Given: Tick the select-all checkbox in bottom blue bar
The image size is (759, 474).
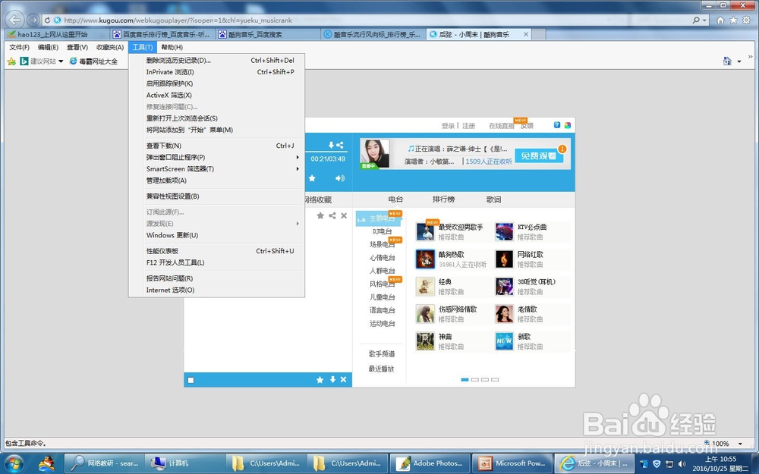Looking at the screenshot, I should pyautogui.click(x=191, y=380).
